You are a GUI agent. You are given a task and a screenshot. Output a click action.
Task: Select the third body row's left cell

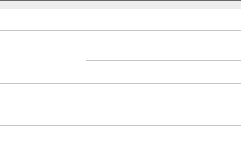(x=43, y=105)
